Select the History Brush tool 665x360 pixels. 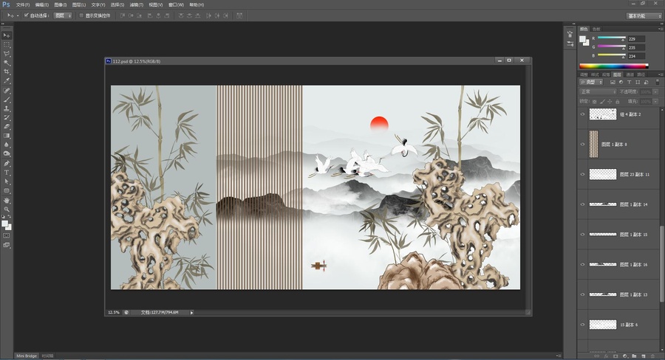(7, 118)
